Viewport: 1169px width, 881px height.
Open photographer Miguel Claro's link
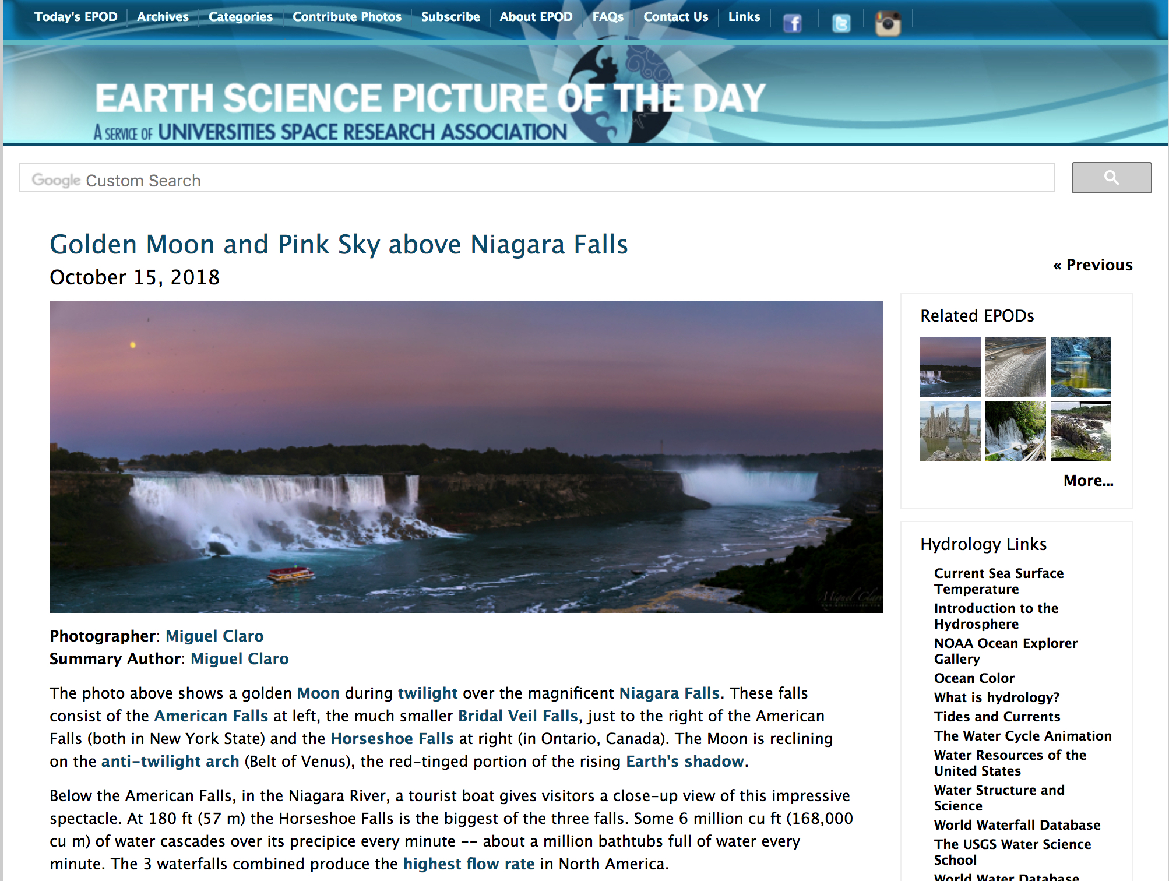pos(214,636)
